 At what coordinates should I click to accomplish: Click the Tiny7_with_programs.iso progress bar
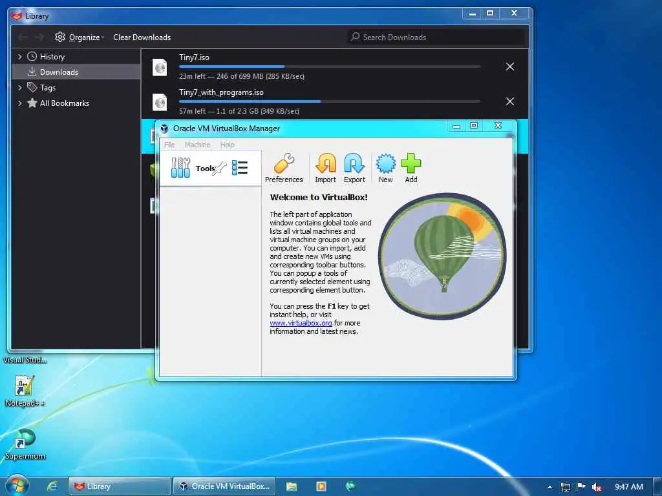330,101
